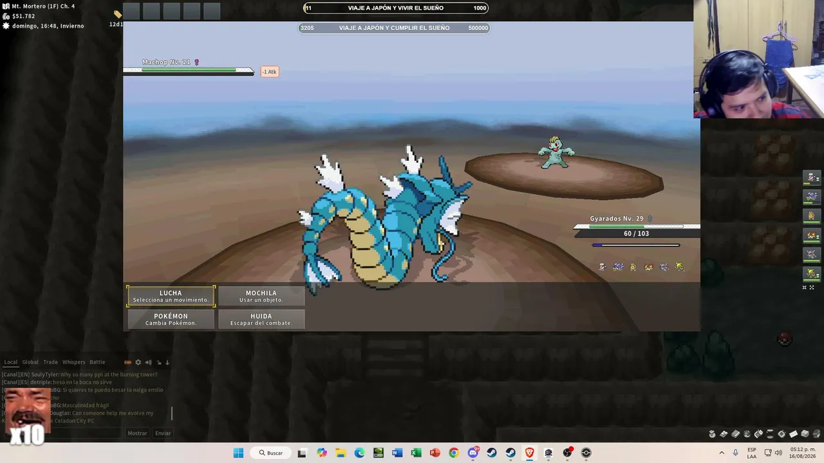Image resolution: width=824 pixels, height=463 pixels.
Task: Jump to latest chat with down arrow
Action: tap(167, 363)
